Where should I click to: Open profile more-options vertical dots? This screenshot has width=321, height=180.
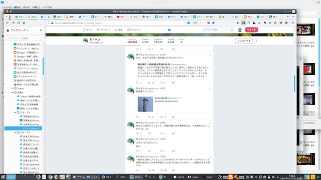[x=256, y=41]
